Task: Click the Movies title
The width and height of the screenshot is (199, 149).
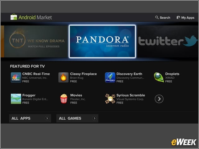Action: pos(76,95)
